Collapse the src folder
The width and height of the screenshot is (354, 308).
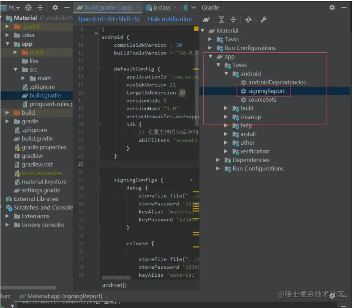click(x=16, y=70)
